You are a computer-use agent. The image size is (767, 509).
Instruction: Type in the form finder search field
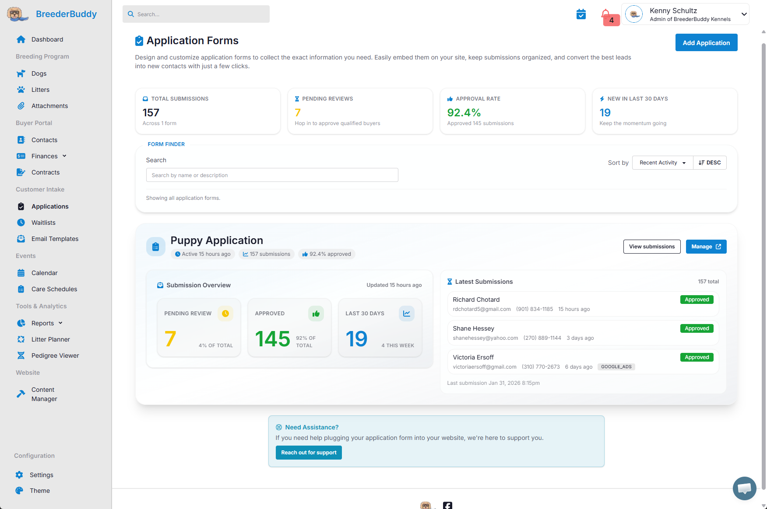(x=272, y=175)
